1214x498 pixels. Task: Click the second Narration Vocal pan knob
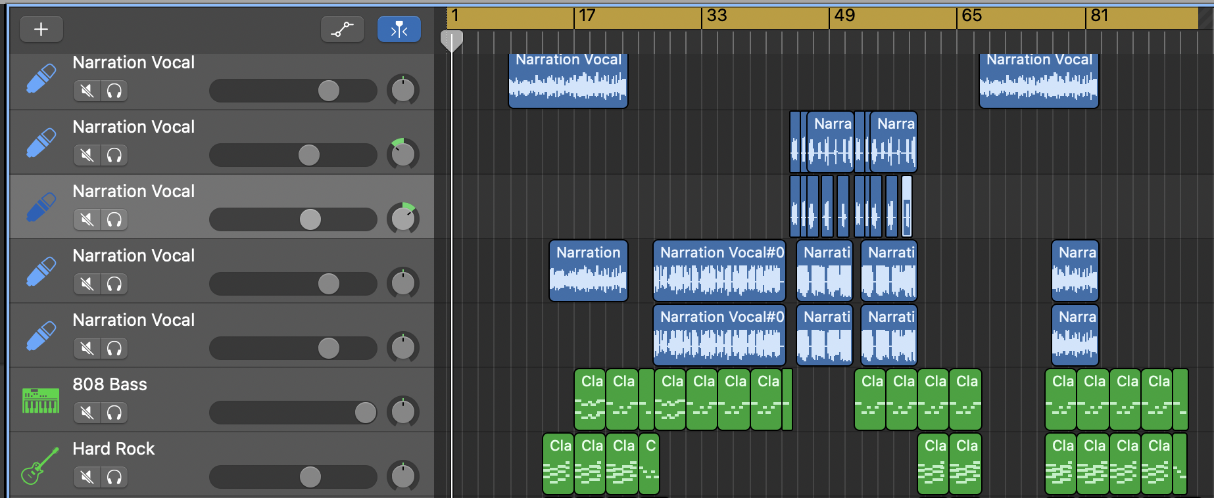[x=402, y=154]
